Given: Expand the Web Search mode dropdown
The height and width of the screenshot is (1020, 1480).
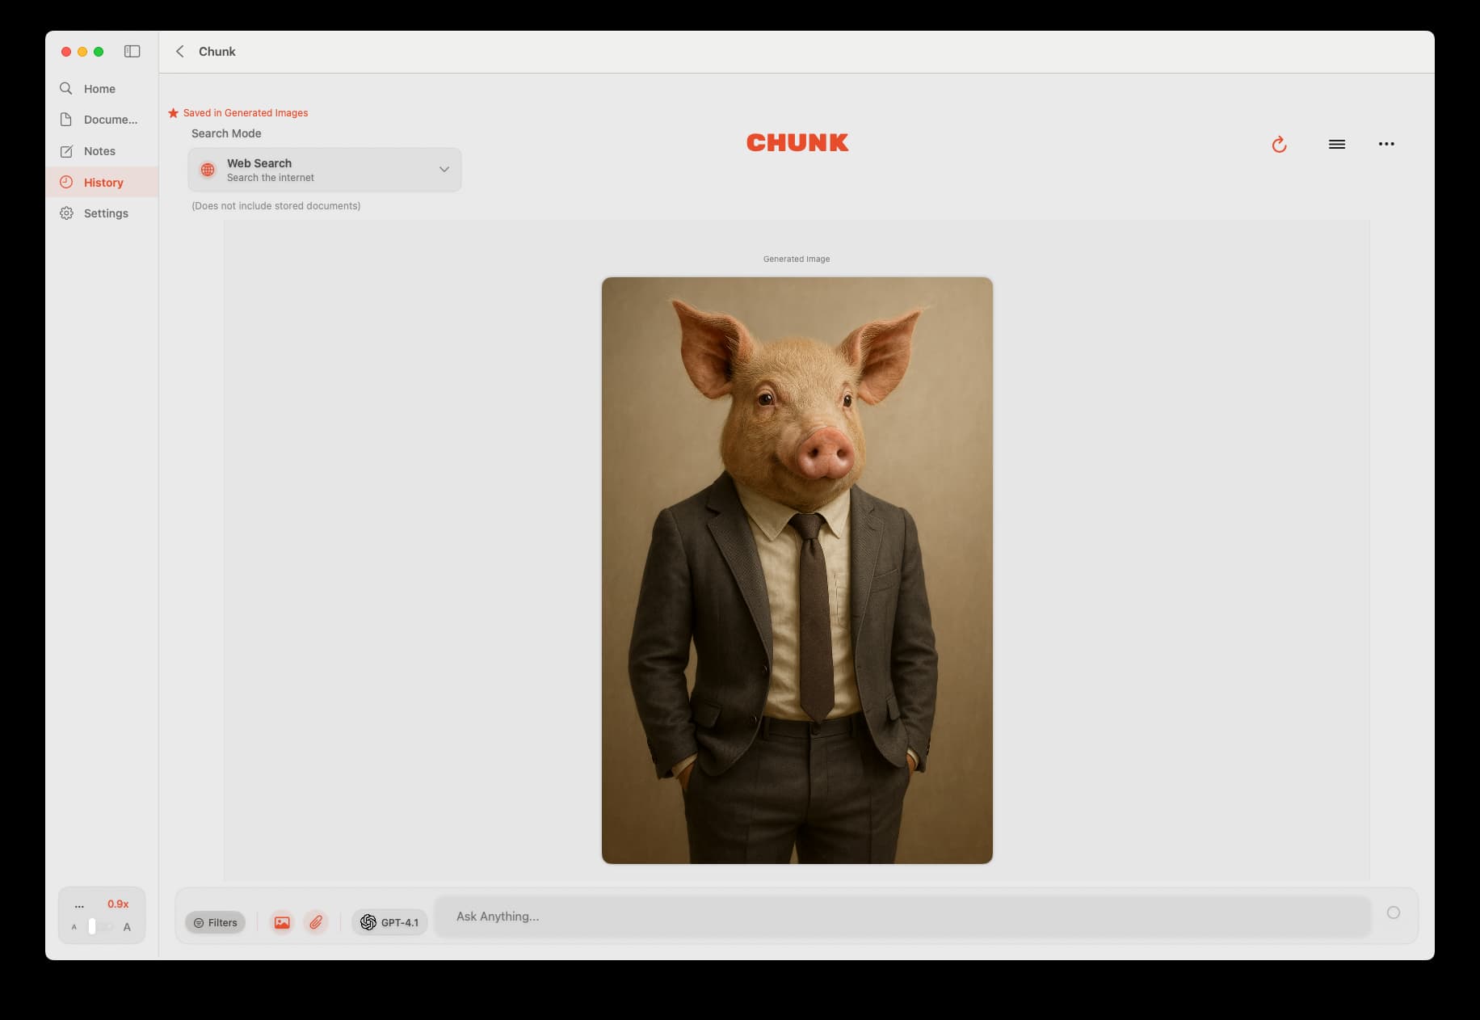Looking at the screenshot, I should pos(444,170).
